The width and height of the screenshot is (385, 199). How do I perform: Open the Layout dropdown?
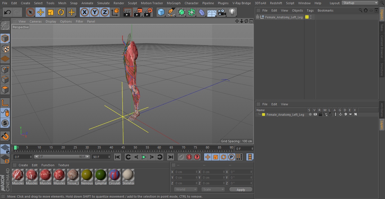coord(360,3)
